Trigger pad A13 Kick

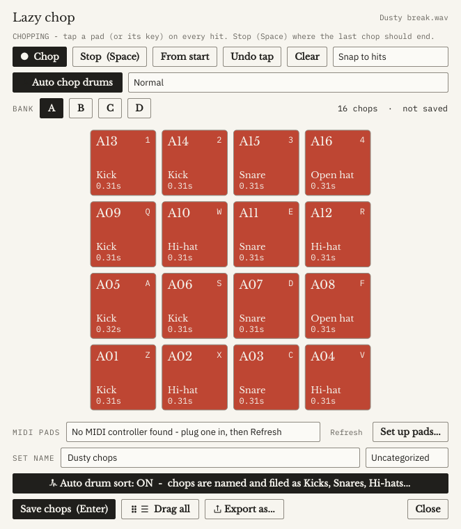point(123,163)
